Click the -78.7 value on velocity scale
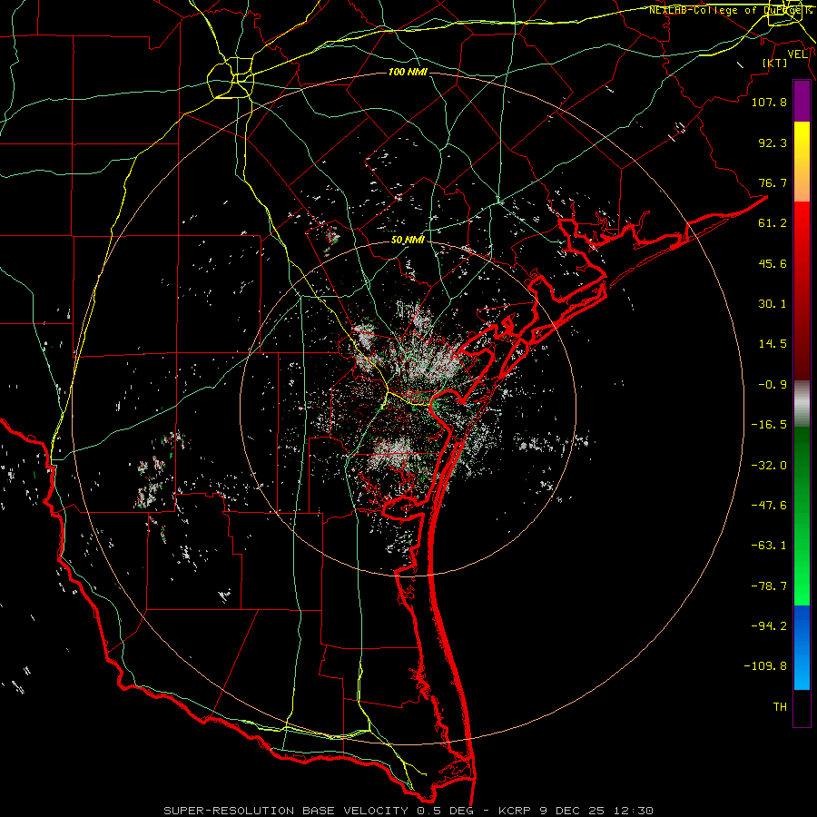 pos(769,586)
